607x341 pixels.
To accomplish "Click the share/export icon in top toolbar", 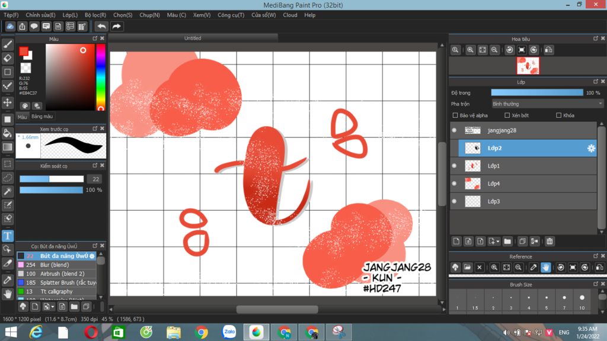I will (x=22, y=26).
